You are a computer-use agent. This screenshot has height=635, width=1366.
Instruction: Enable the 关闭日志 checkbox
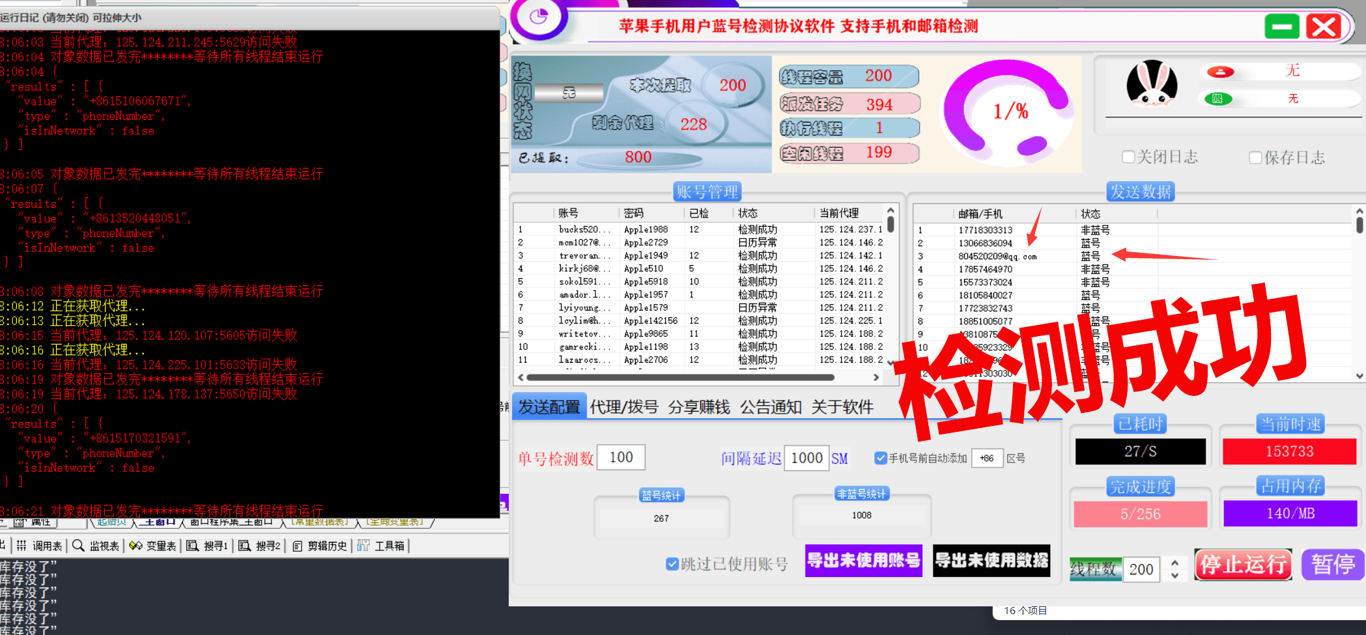[x=1128, y=157]
